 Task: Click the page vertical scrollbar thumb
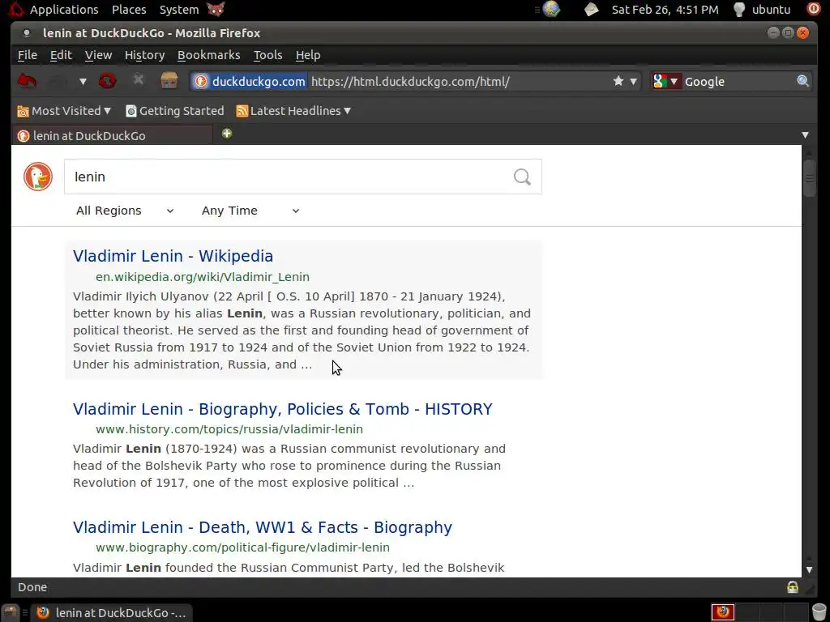[809, 178]
